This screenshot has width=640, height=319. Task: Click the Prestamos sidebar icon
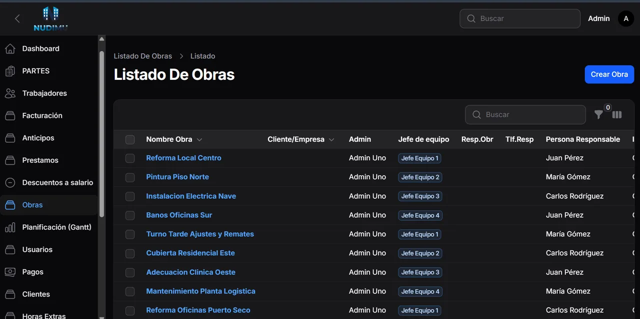coord(10,160)
